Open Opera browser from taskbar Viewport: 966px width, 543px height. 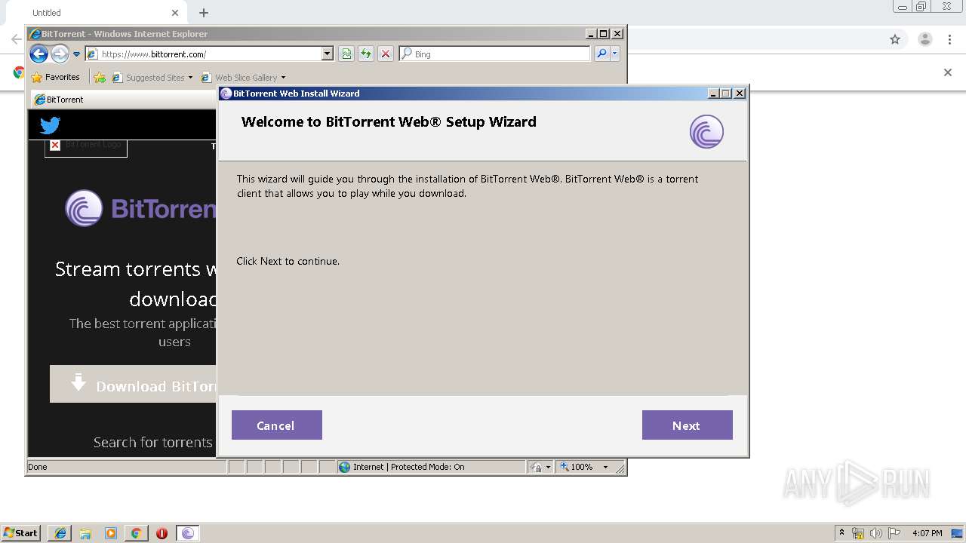tap(162, 533)
